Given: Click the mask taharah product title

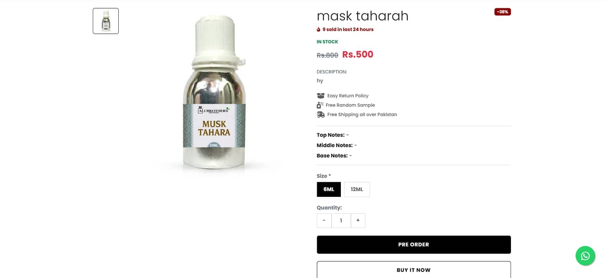Looking at the screenshot, I should click(363, 16).
